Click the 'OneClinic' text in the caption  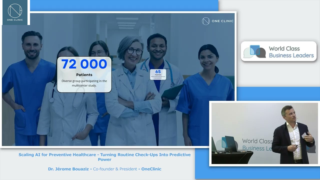pyautogui.click(x=151, y=169)
